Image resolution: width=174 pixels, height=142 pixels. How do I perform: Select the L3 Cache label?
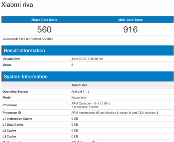point(9,136)
